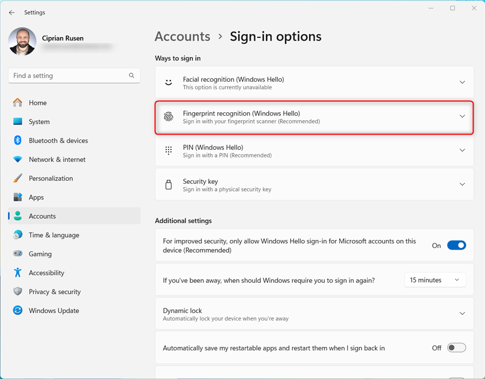Click Facial recognition (Windows Hello) title
Viewport: 485px width, 379px height.
pos(233,80)
